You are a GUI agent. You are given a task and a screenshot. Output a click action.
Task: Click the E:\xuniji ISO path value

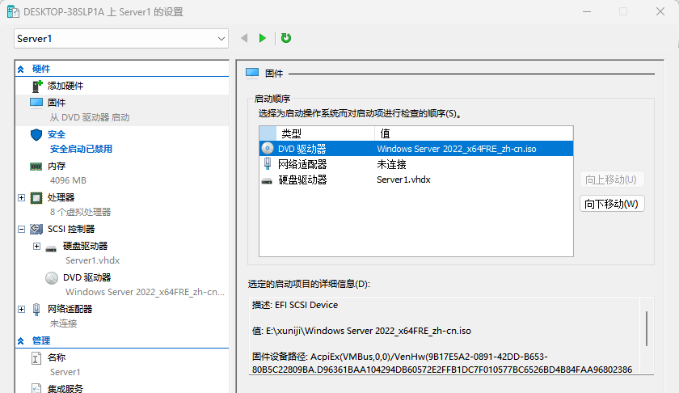click(x=369, y=331)
